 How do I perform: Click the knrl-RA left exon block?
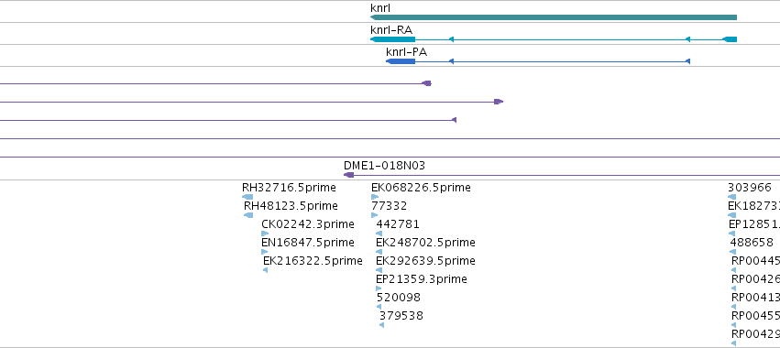(x=392, y=39)
